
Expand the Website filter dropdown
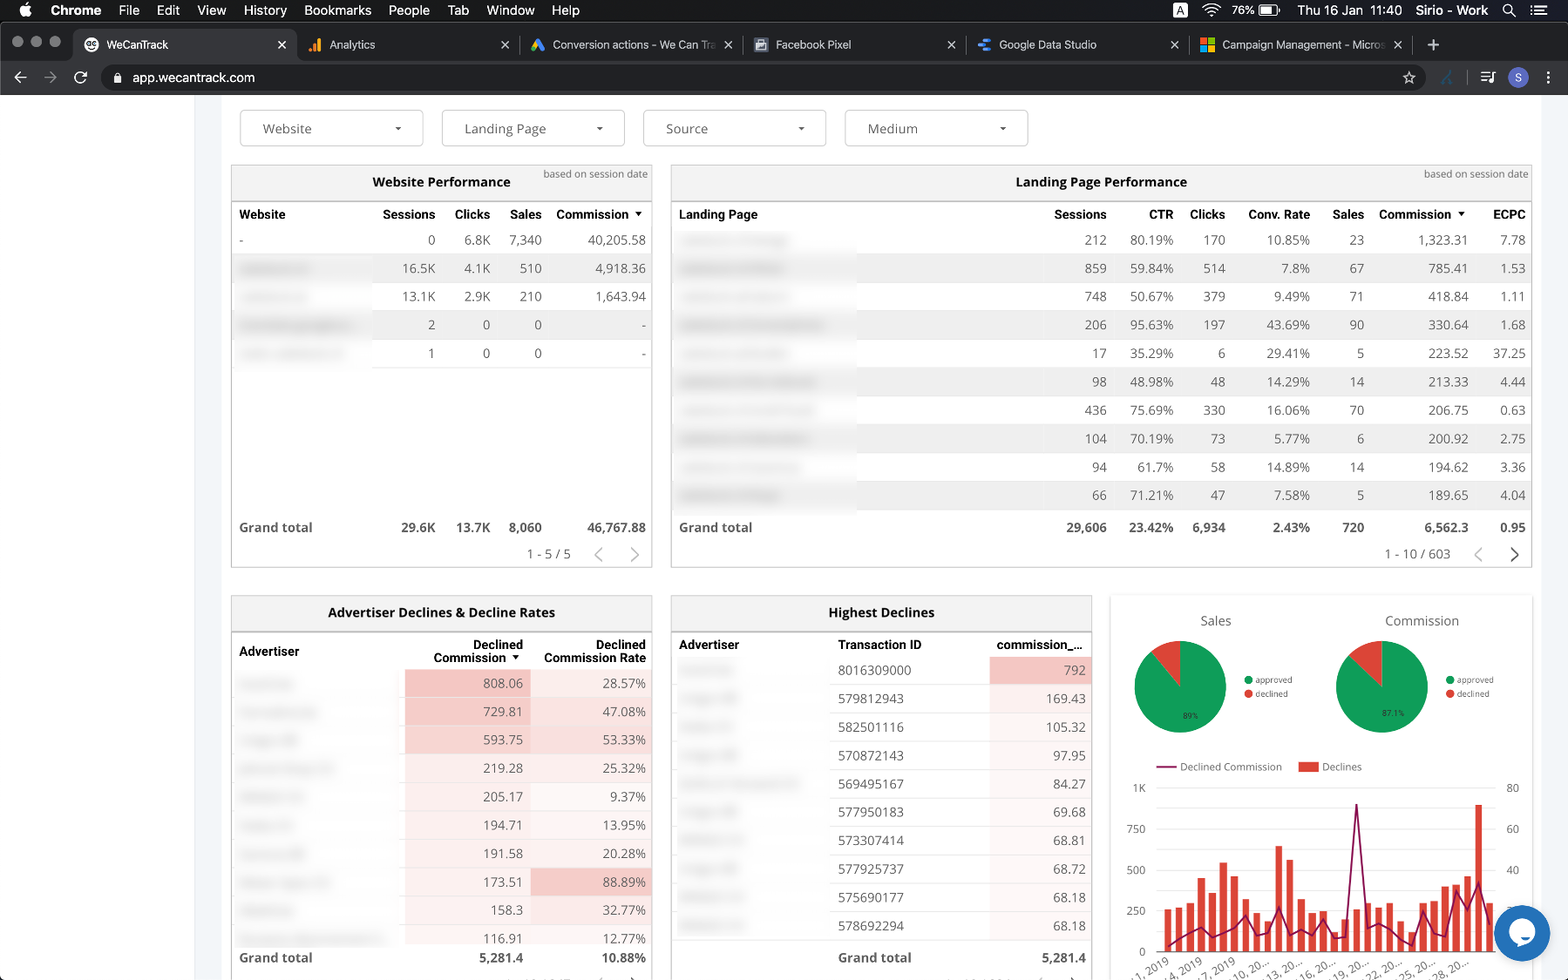coord(331,129)
